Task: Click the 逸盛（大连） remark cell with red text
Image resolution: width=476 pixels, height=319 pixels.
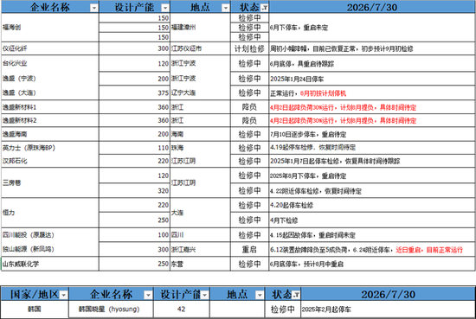Action: (x=372, y=93)
